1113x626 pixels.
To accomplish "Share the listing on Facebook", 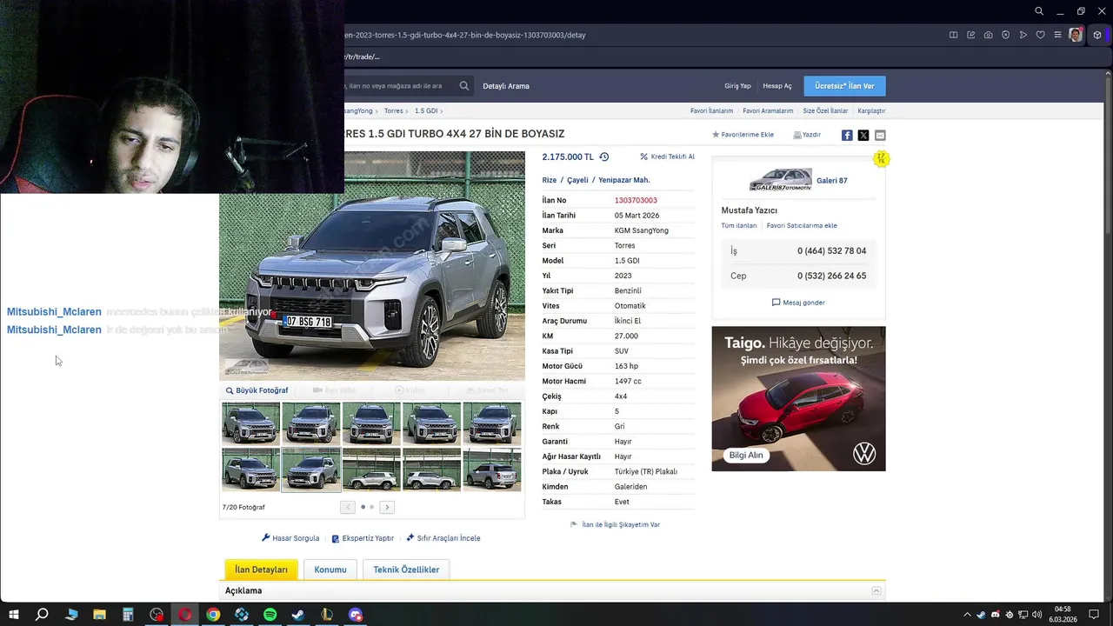I will [x=847, y=135].
